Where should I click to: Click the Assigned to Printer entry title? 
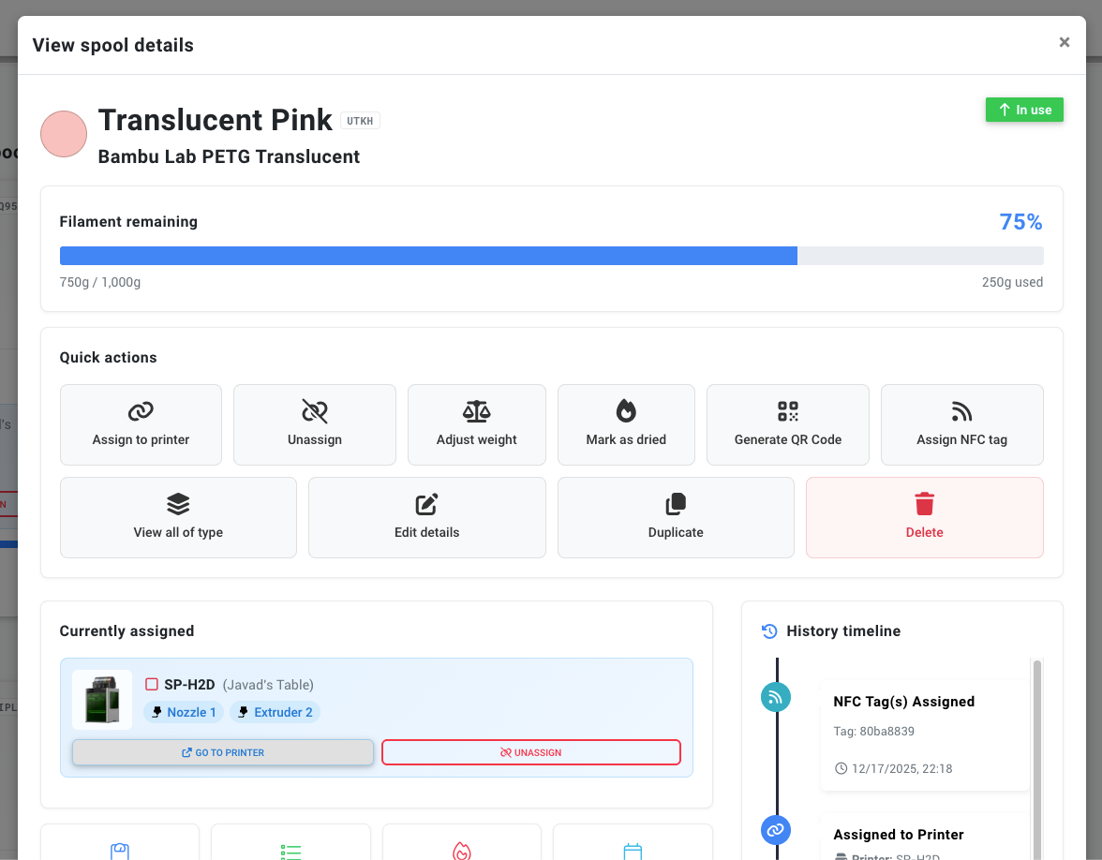pyautogui.click(x=898, y=835)
